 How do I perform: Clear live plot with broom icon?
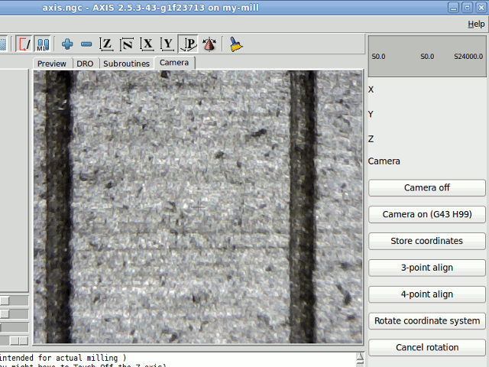pyautogui.click(x=236, y=44)
